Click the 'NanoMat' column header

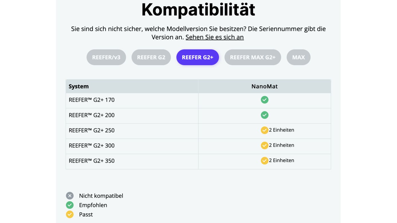[264, 86]
